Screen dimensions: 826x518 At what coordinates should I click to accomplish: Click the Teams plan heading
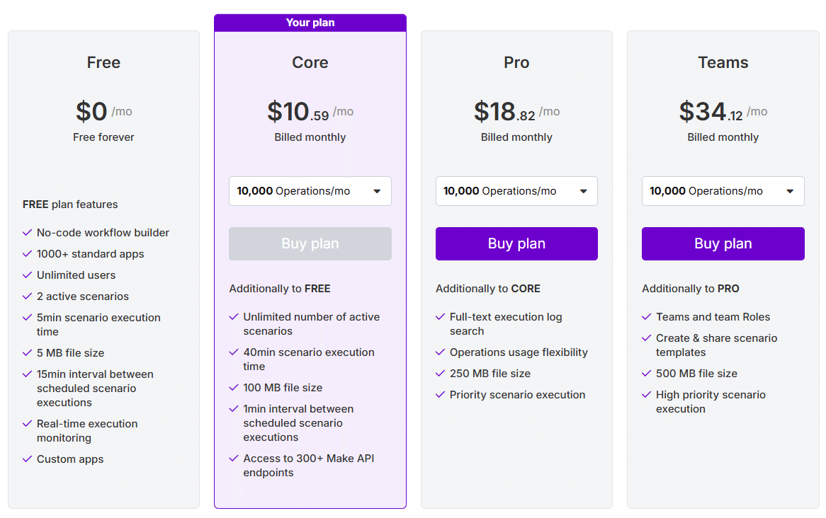(723, 63)
